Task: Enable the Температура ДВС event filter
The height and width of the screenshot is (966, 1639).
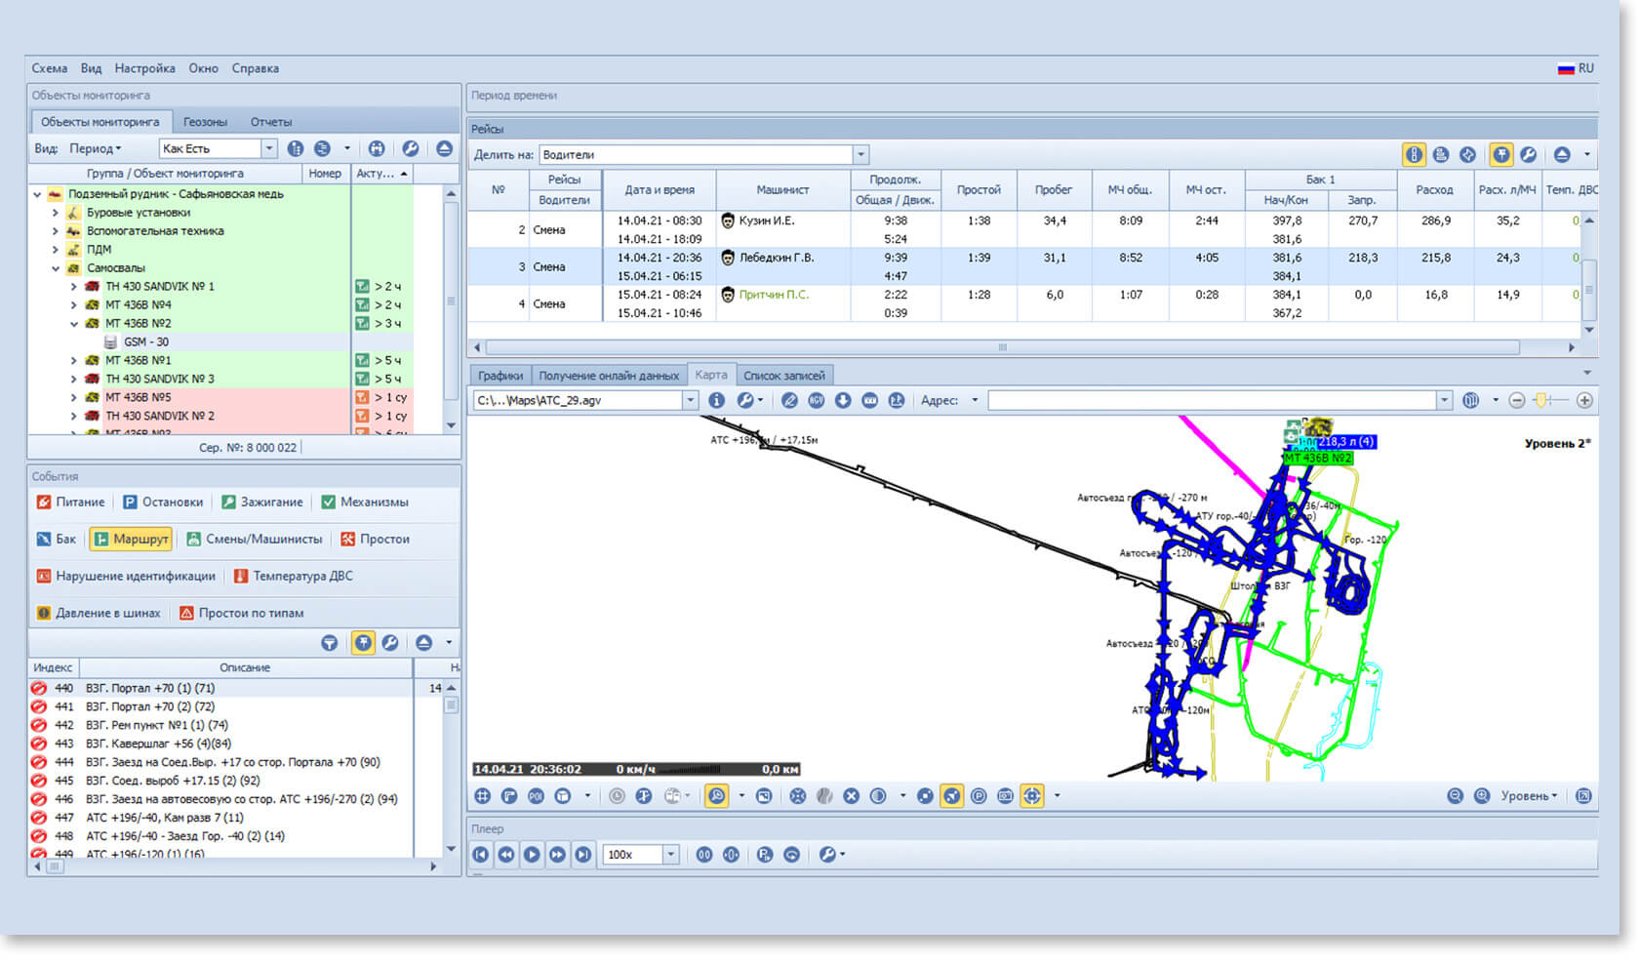Action: pos(293,577)
